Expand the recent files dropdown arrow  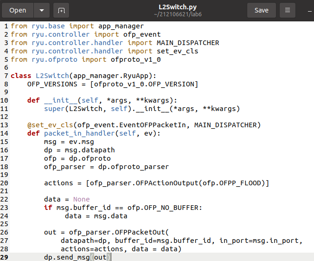(x=41, y=10)
